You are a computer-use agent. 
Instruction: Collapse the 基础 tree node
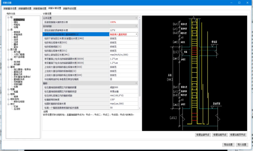point(8,67)
